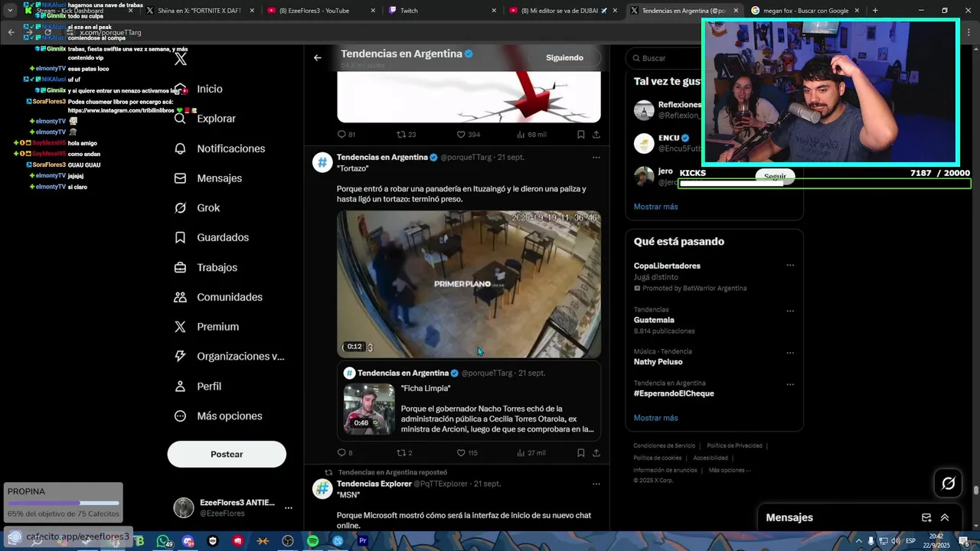Viewport: 980px width, 551px height.
Task: Click the Siguiendo follow button
Action: pyautogui.click(x=564, y=58)
